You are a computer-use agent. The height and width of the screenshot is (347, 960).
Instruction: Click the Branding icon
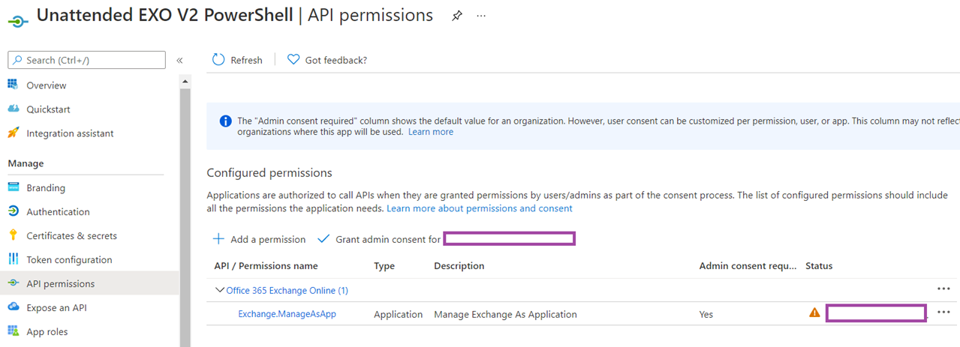pos(13,187)
